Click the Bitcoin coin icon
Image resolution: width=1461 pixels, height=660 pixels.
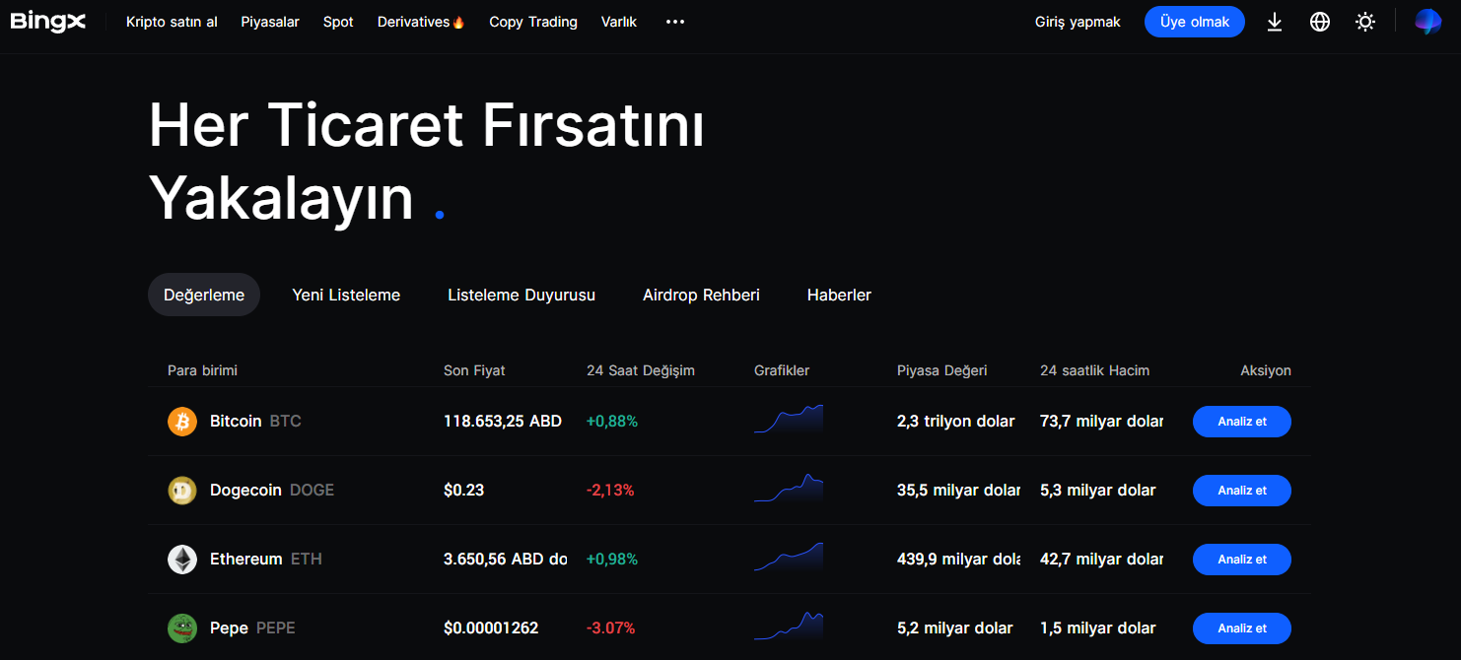(x=182, y=422)
